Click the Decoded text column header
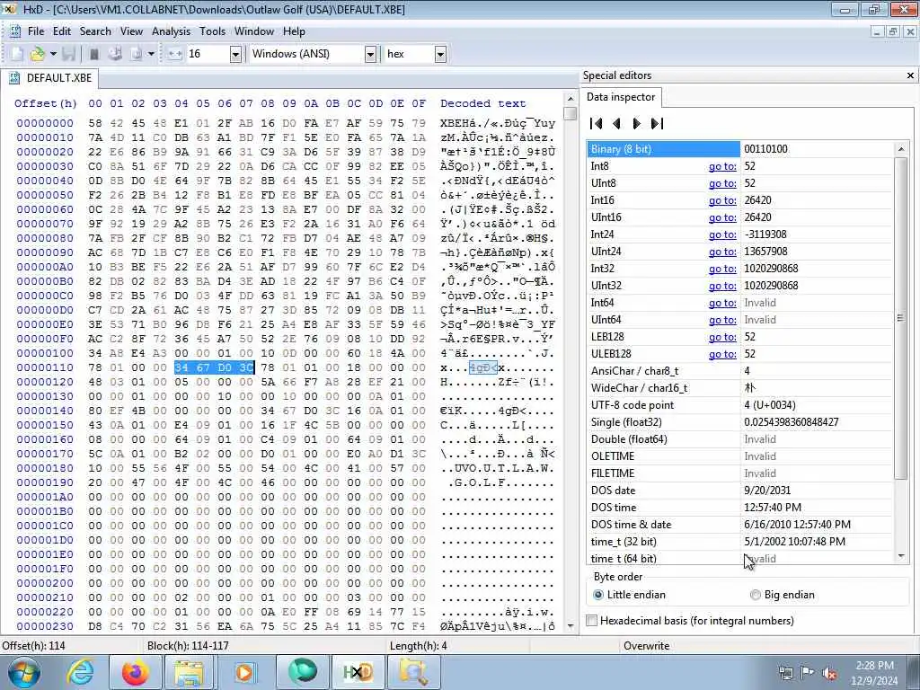920x690 pixels. [482, 104]
